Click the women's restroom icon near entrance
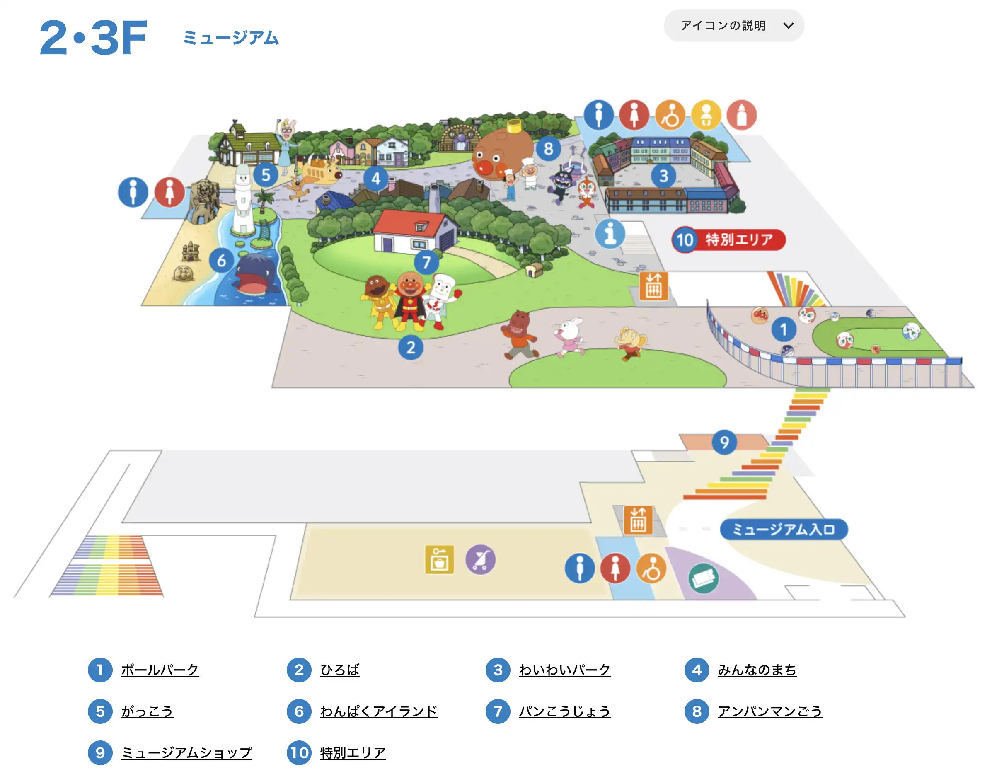The height and width of the screenshot is (774, 992). click(x=615, y=568)
